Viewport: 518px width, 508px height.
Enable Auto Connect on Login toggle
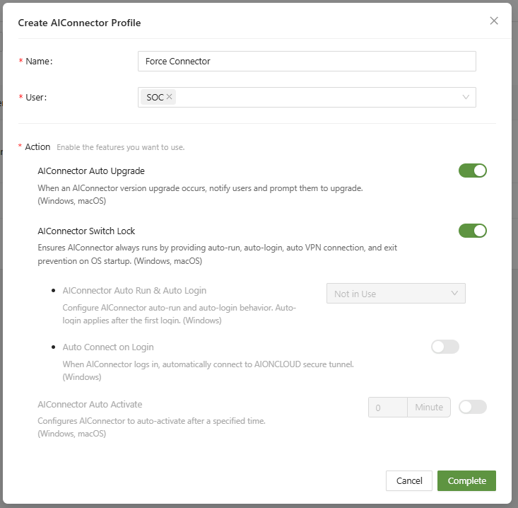coord(445,347)
